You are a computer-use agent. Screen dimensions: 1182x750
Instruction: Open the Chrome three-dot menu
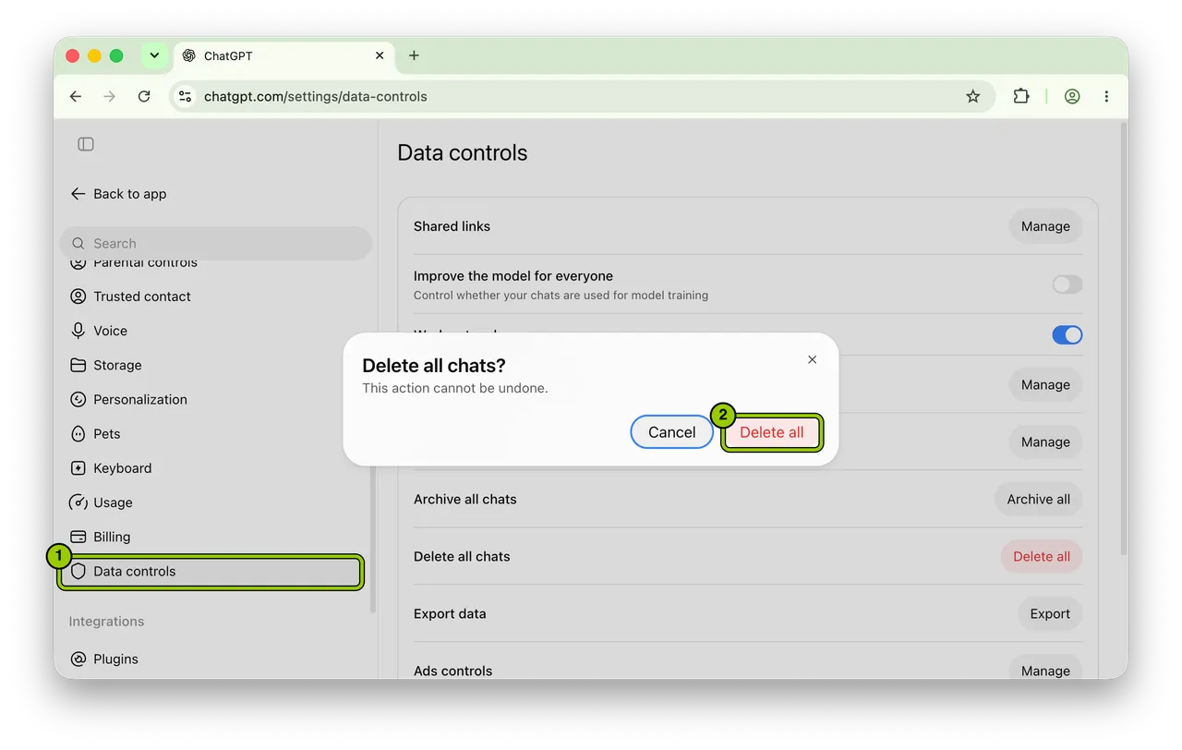pos(1106,96)
